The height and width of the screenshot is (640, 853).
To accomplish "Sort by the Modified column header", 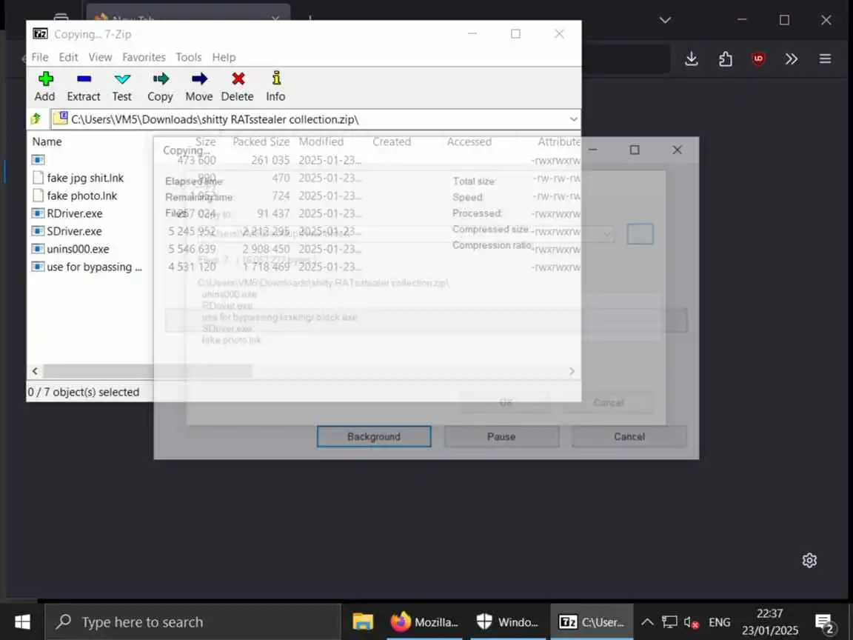I will 321,142.
